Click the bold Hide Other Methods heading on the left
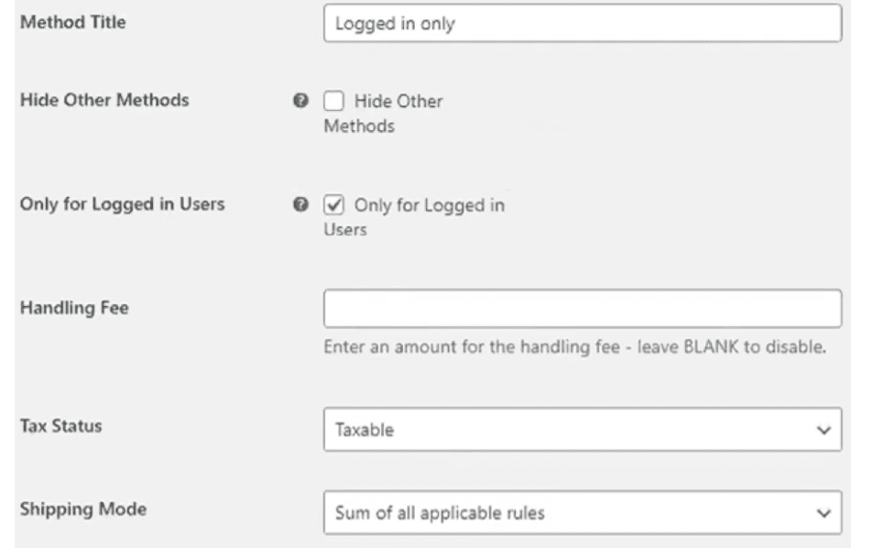The height and width of the screenshot is (548, 884). point(104,100)
